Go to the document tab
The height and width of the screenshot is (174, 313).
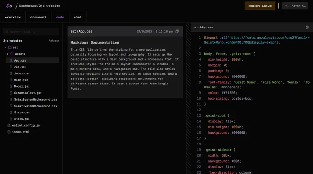coord(38,17)
